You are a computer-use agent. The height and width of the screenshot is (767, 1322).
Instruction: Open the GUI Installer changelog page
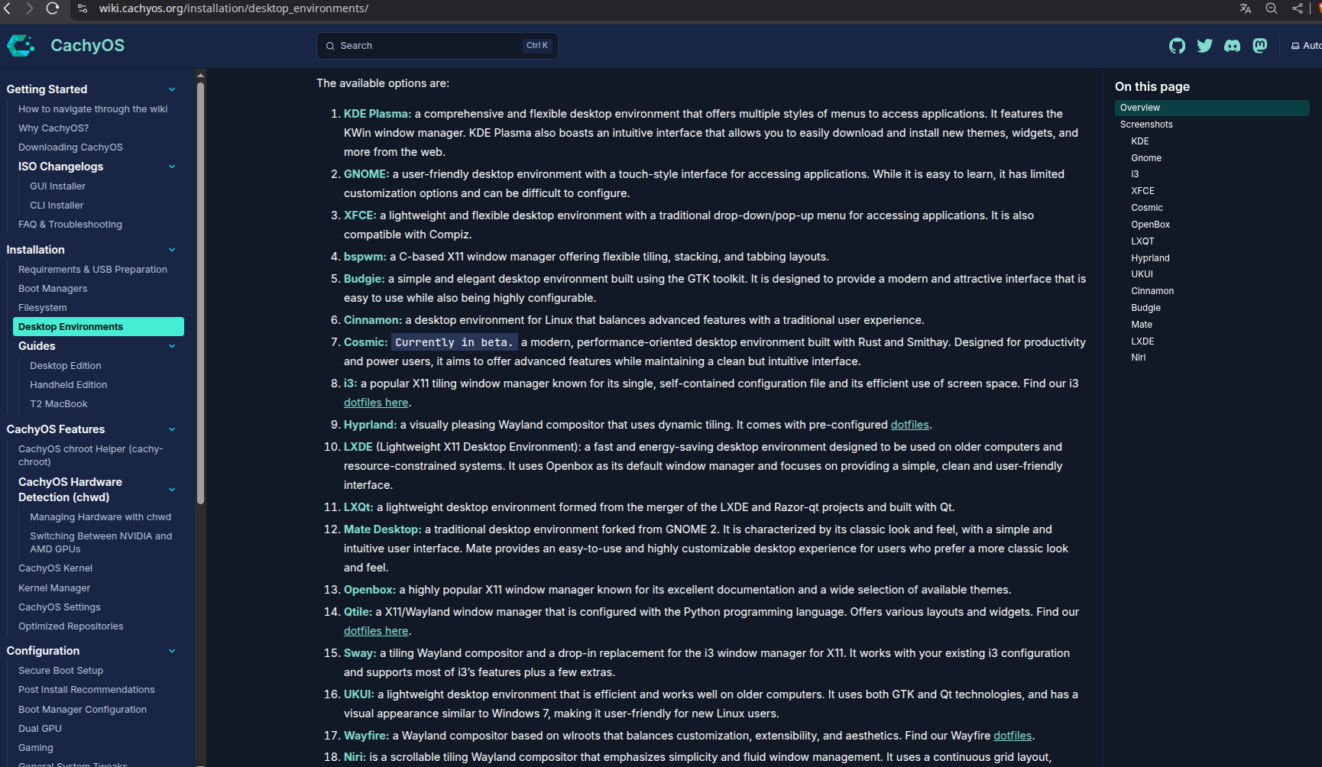pos(57,186)
